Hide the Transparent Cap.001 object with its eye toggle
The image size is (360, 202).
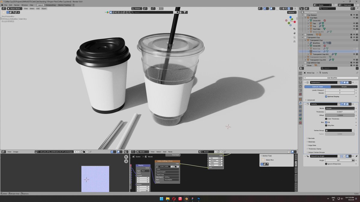(x=354, y=54)
